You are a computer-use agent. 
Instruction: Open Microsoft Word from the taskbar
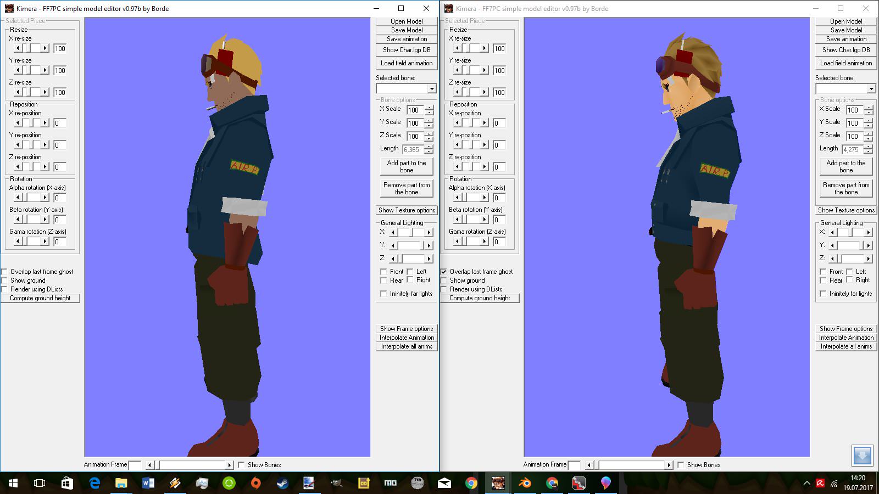tap(148, 483)
